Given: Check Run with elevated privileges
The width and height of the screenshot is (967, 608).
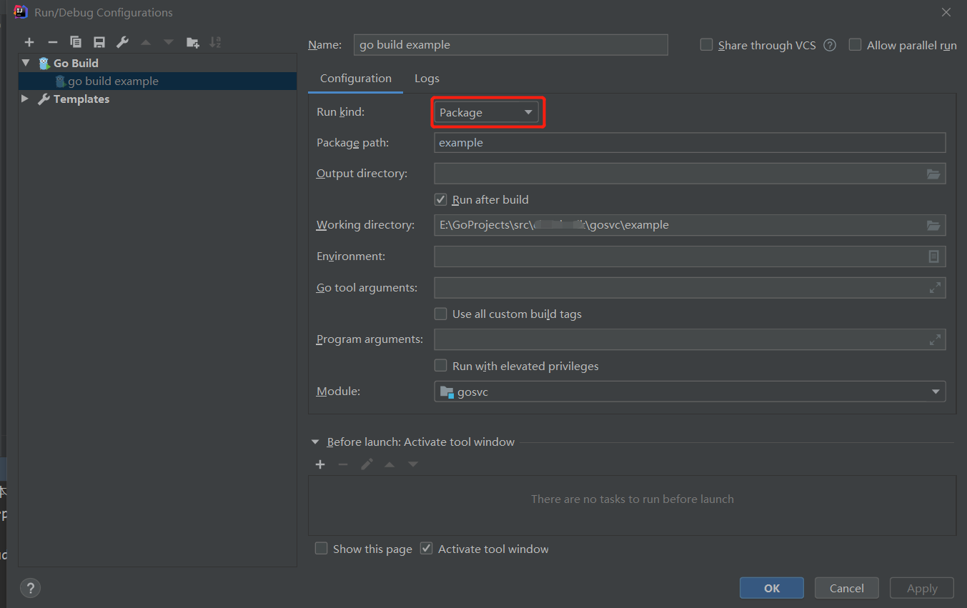Looking at the screenshot, I should click(x=441, y=365).
